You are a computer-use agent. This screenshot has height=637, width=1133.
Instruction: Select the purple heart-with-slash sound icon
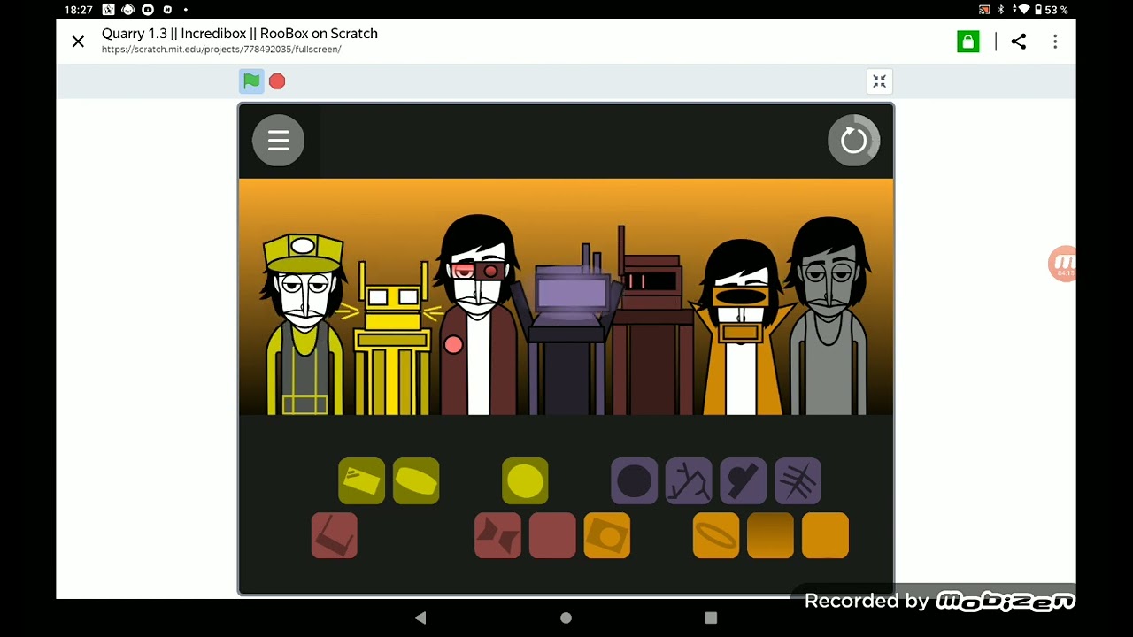[x=744, y=481]
